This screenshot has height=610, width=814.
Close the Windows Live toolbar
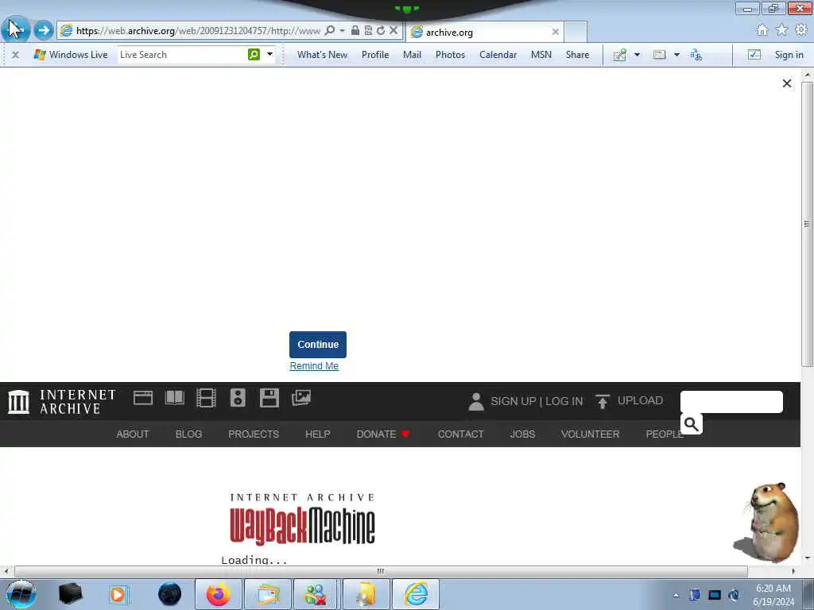point(16,55)
